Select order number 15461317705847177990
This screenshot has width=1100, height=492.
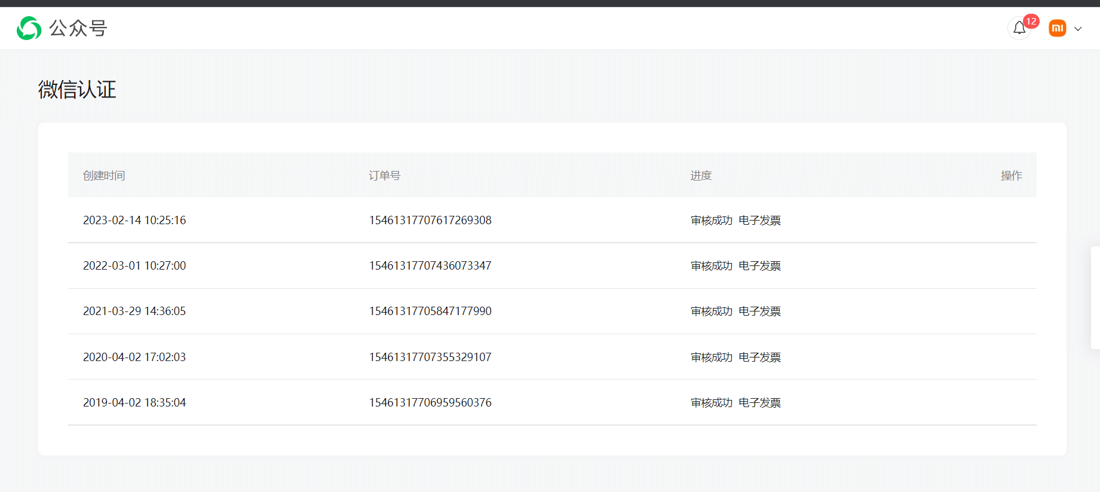click(x=430, y=311)
